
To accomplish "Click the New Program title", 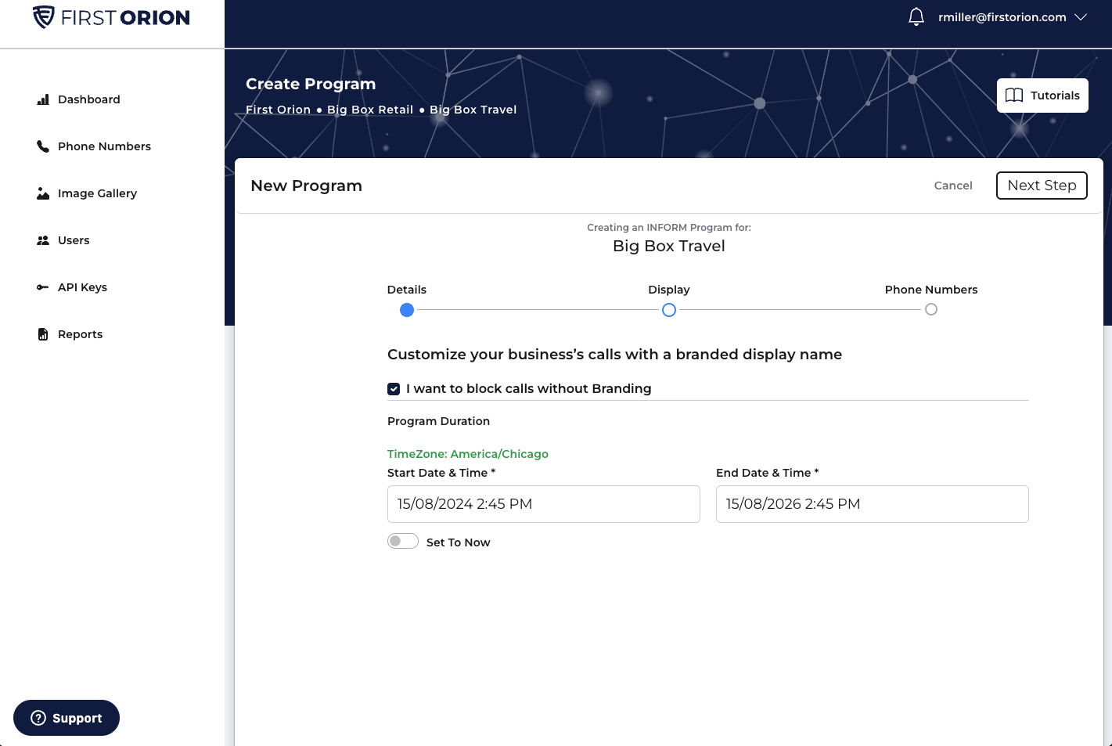I will pos(306,186).
